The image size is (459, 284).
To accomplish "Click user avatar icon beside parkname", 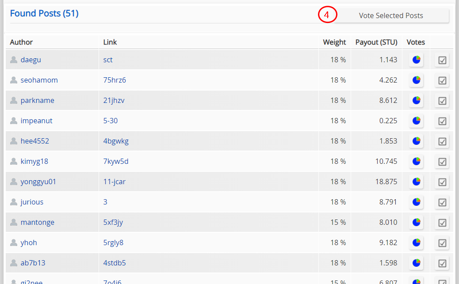I will pos(13,100).
